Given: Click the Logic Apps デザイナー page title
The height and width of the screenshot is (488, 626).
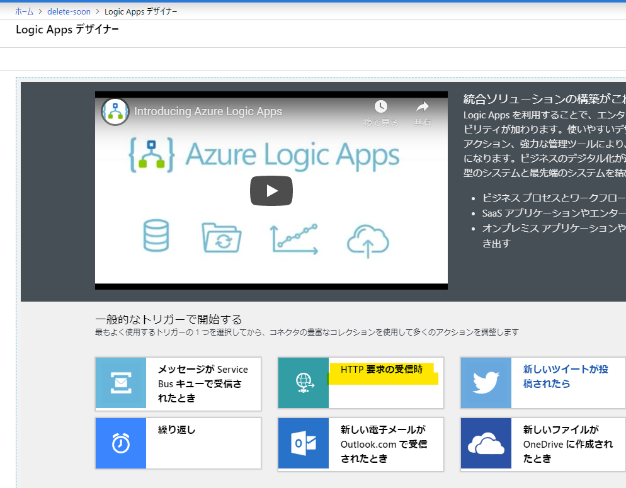Looking at the screenshot, I should pyautogui.click(x=67, y=30).
